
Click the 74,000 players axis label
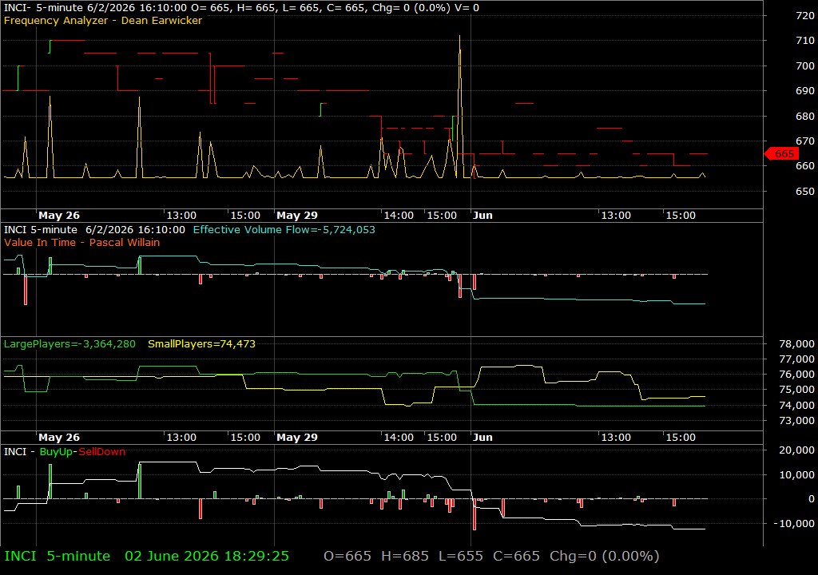pyautogui.click(x=796, y=405)
